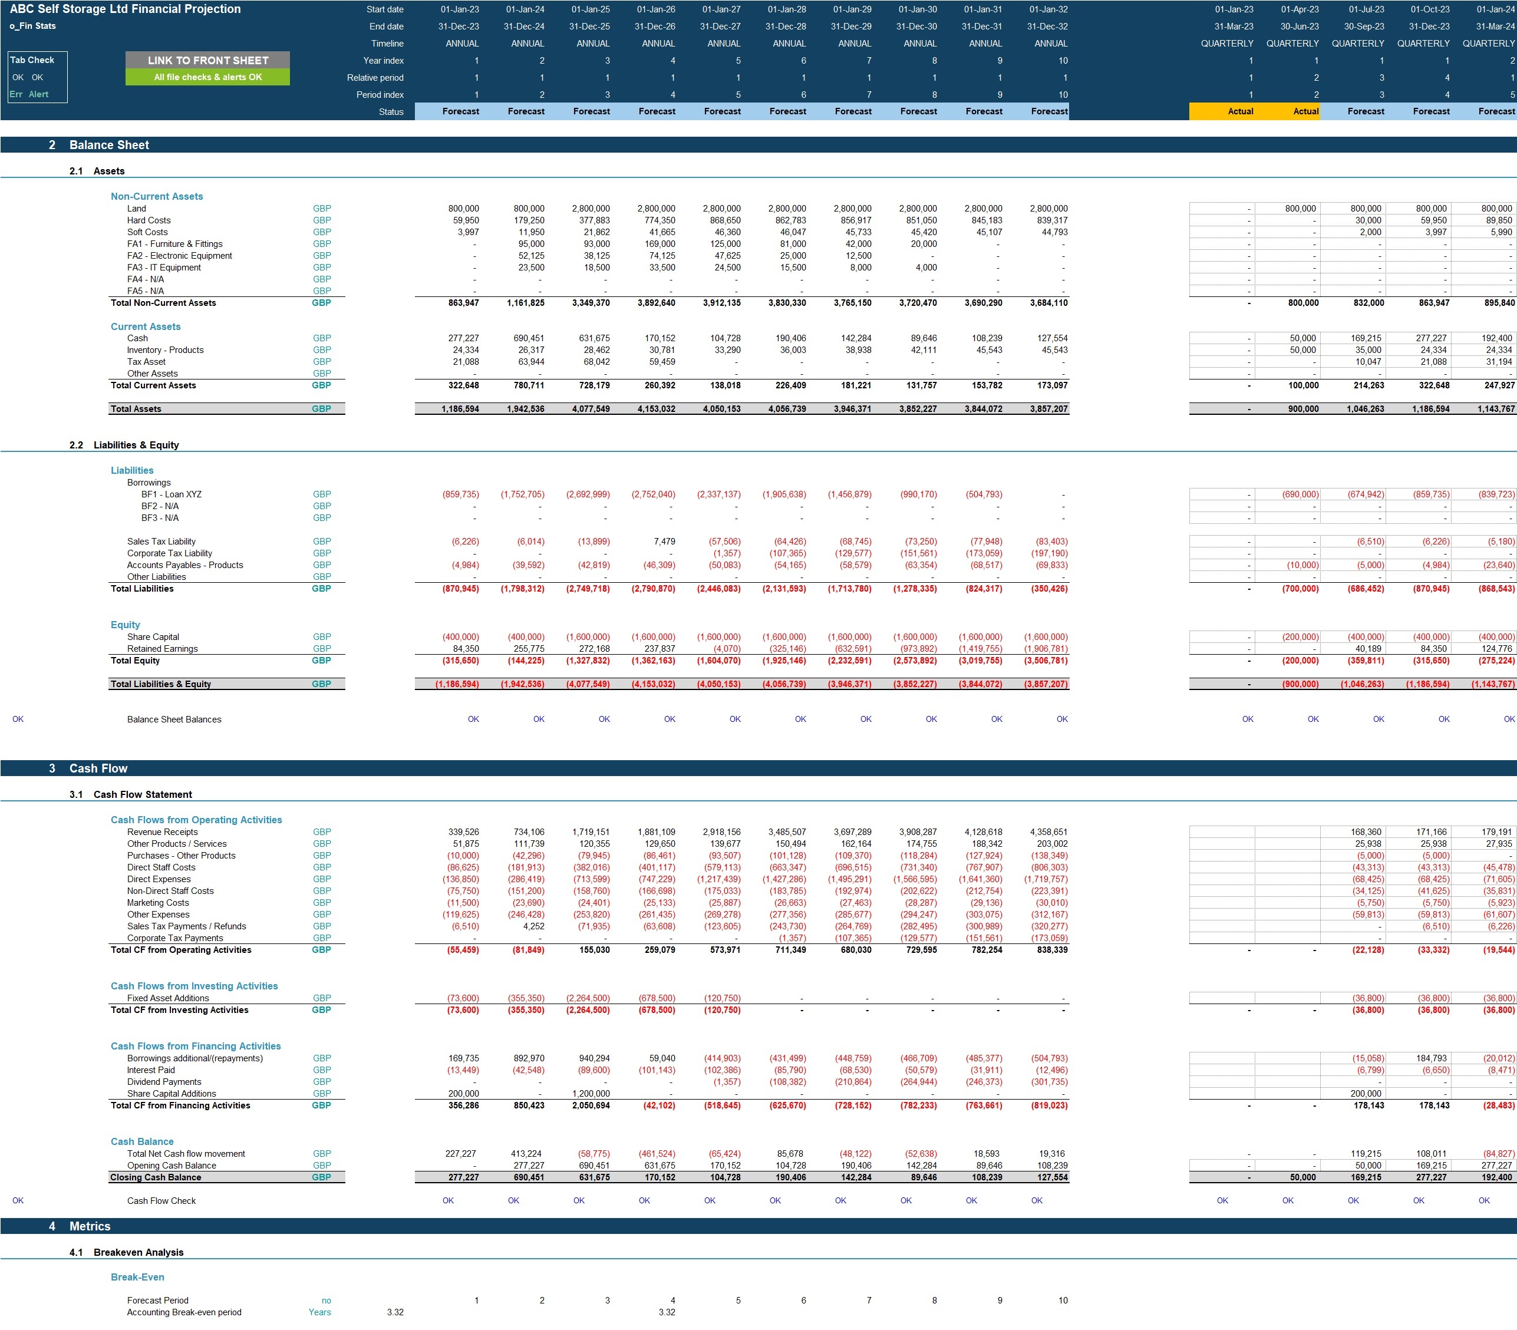The width and height of the screenshot is (1517, 1330).
Task: Click the green 'All file checks & alerts OK' banner
Action: tap(207, 77)
